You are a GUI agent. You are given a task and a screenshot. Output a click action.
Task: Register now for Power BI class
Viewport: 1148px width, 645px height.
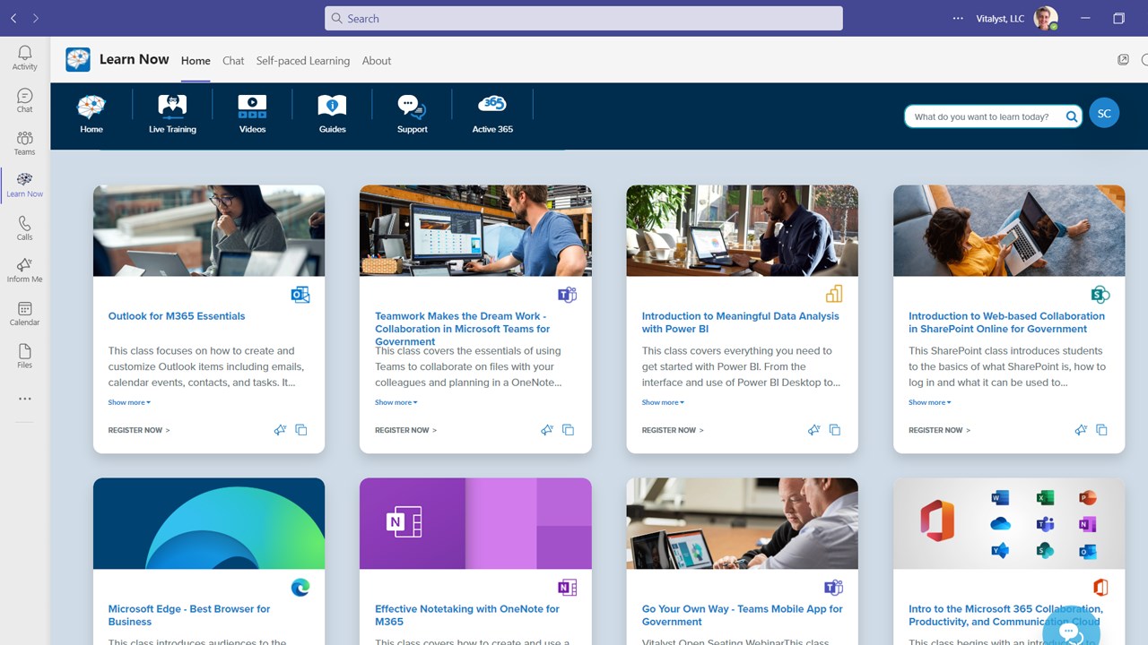click(673, 430)
